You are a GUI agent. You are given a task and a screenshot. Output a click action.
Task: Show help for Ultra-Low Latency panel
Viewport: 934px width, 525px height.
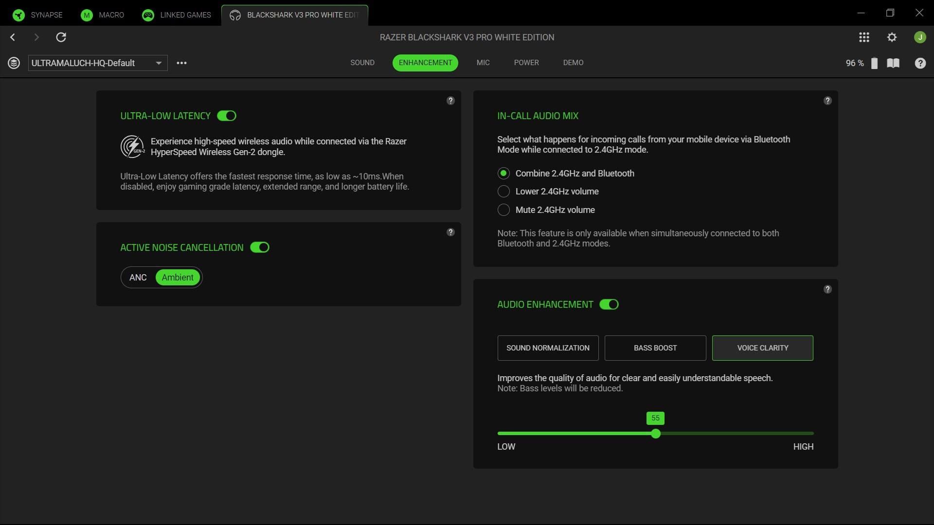click(x=450, y=101)
